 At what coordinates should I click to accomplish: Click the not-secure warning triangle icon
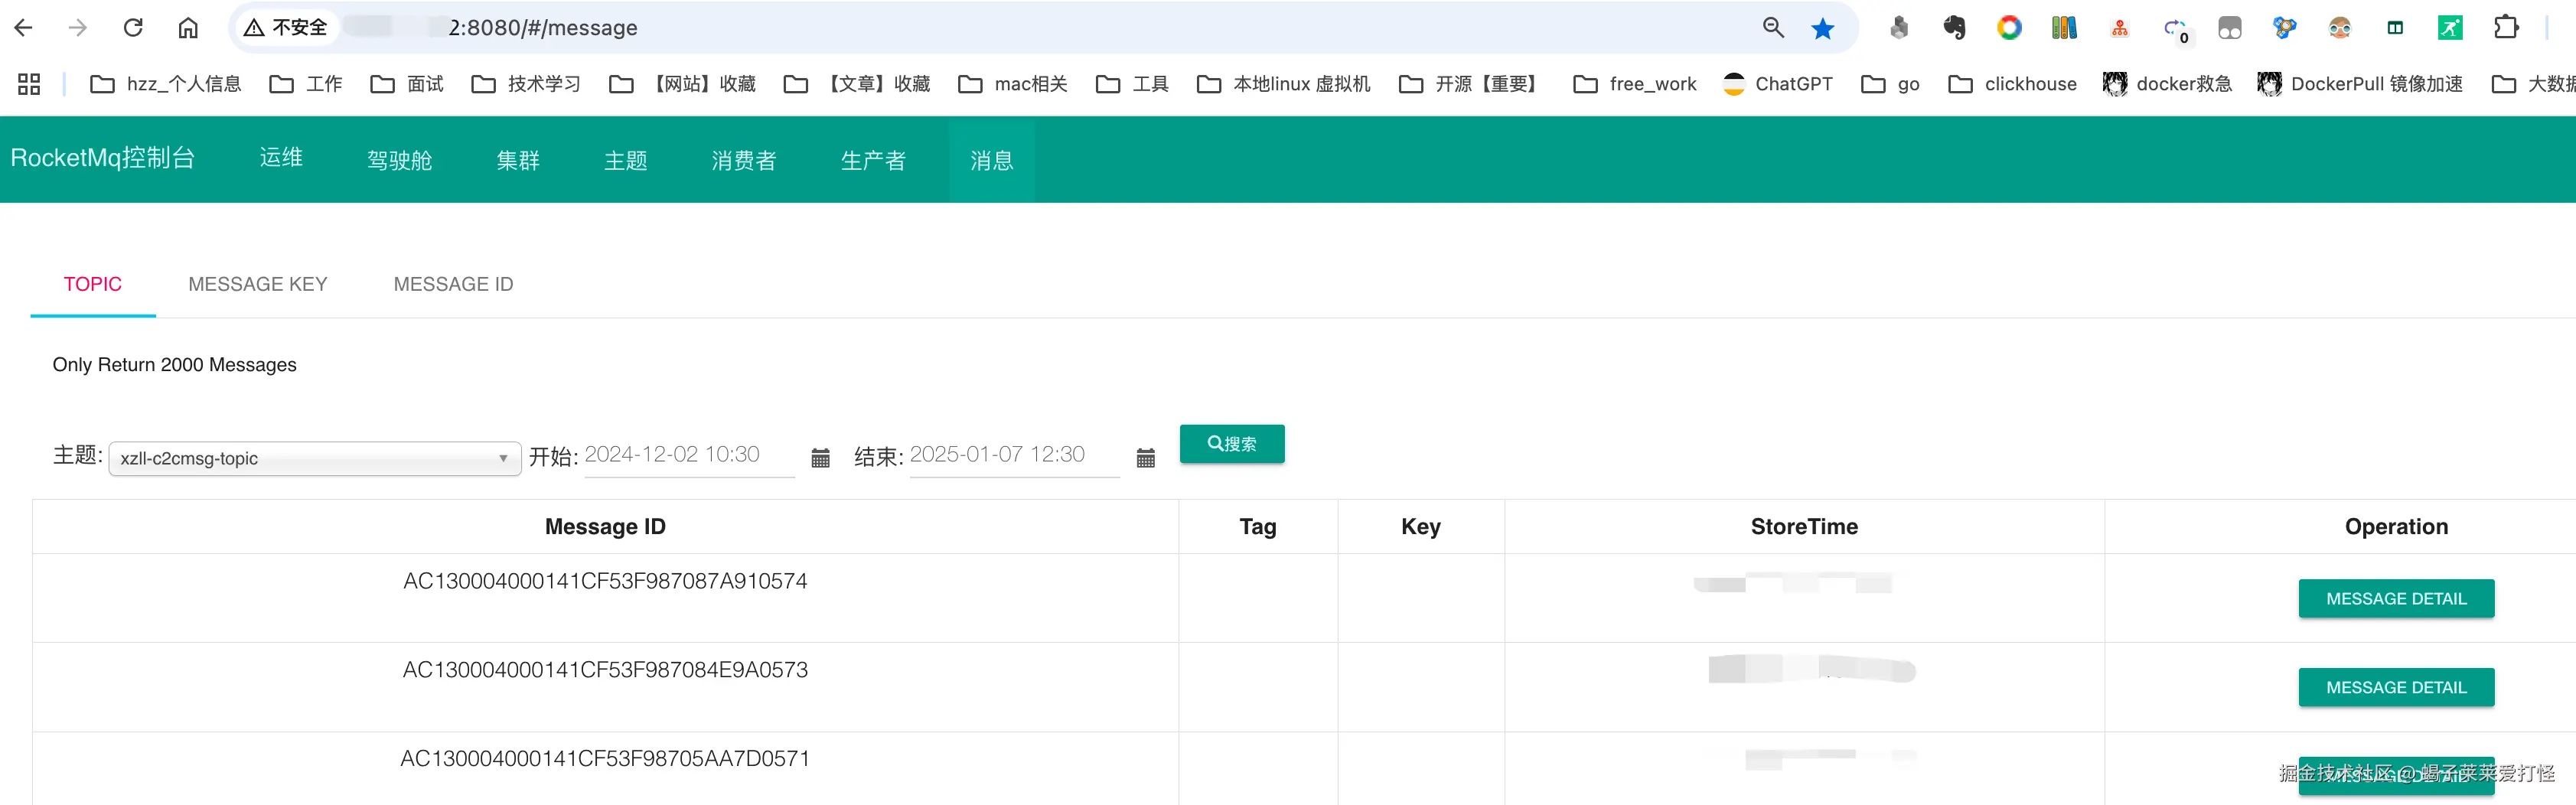pyautogui.click(x=254, y=27)
